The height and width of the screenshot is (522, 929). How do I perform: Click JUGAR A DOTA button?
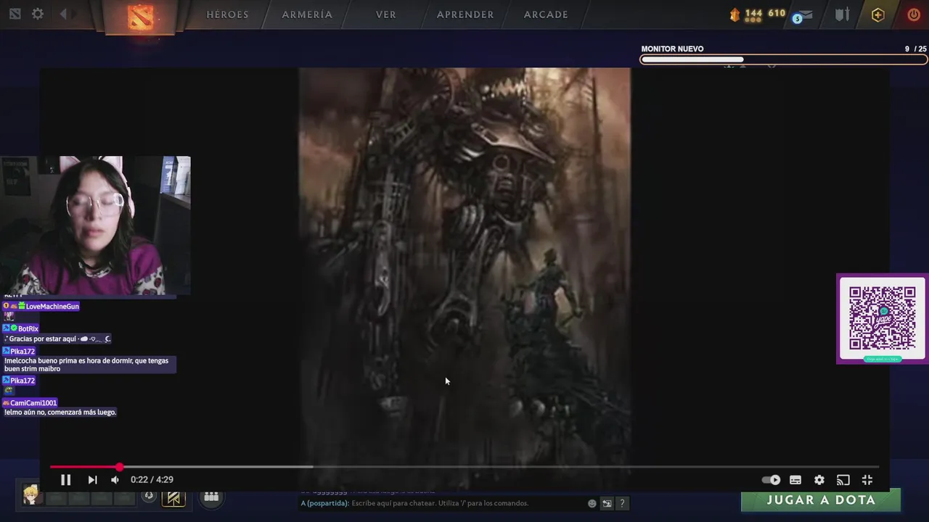pos(821,500)
